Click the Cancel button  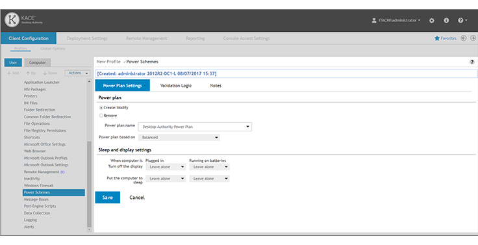[x=137, y=198]
